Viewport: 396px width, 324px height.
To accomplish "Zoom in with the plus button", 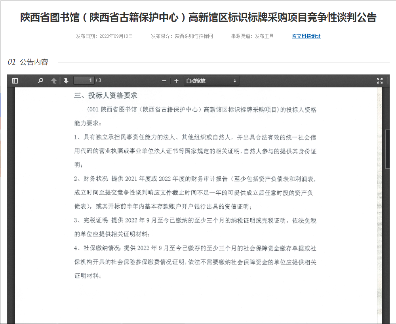I will [x=176, y=81].
